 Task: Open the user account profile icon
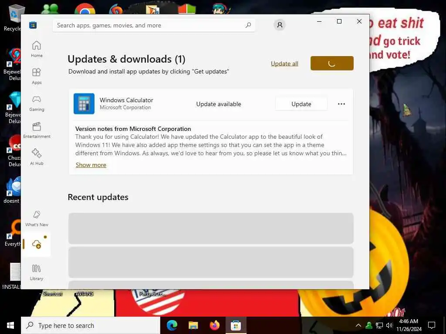click(x=280, y=25)
